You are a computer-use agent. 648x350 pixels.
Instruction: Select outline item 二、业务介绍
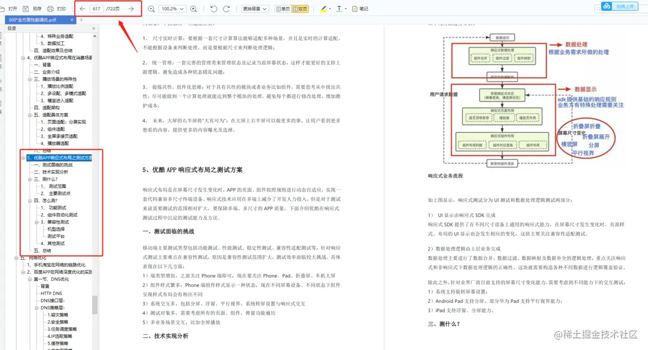coord(47,72)
